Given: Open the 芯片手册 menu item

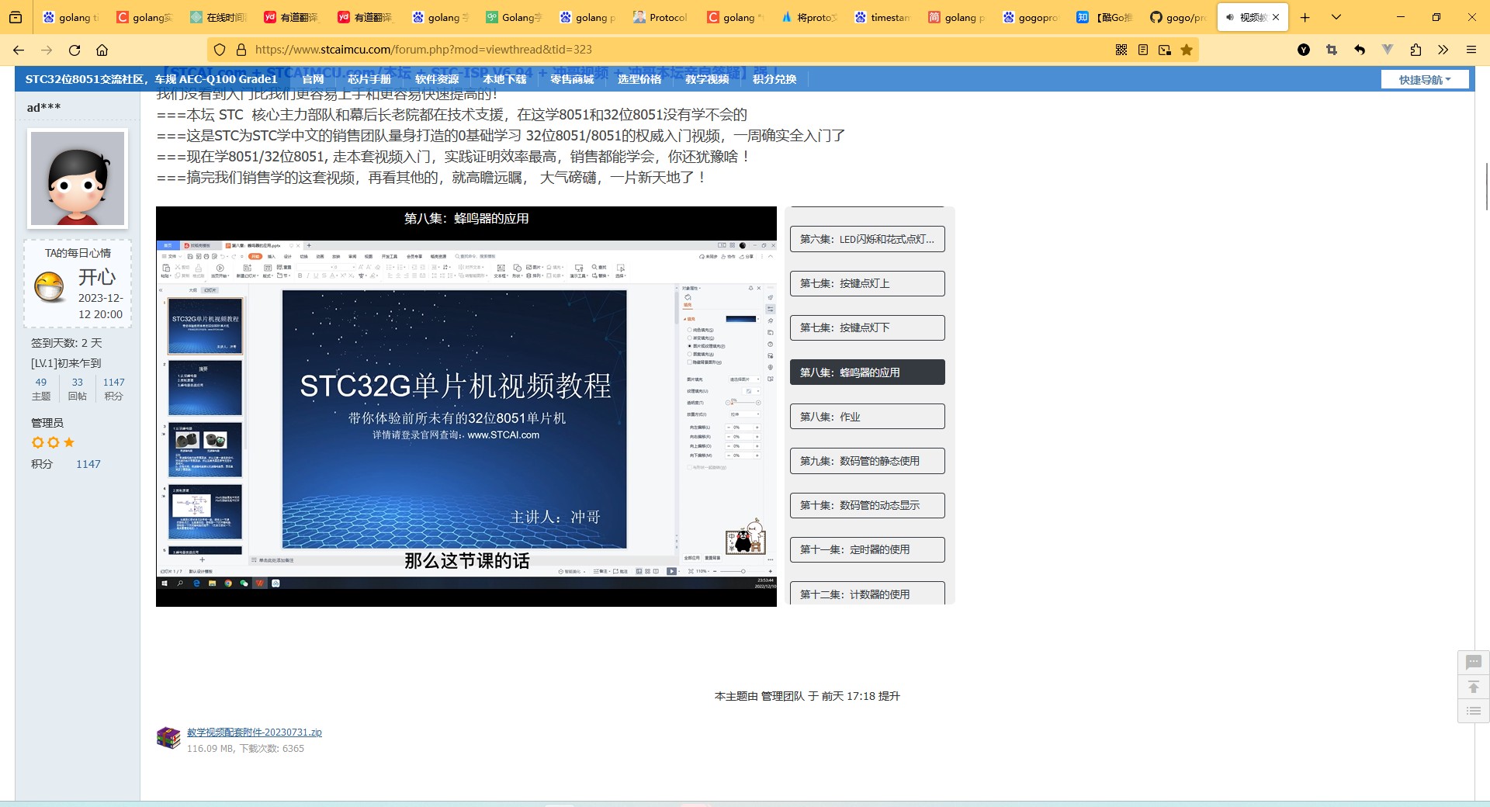Looking at the screenshot, I should (369, 79).
